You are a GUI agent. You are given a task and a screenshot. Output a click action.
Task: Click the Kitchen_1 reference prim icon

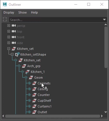pos(28,72)
